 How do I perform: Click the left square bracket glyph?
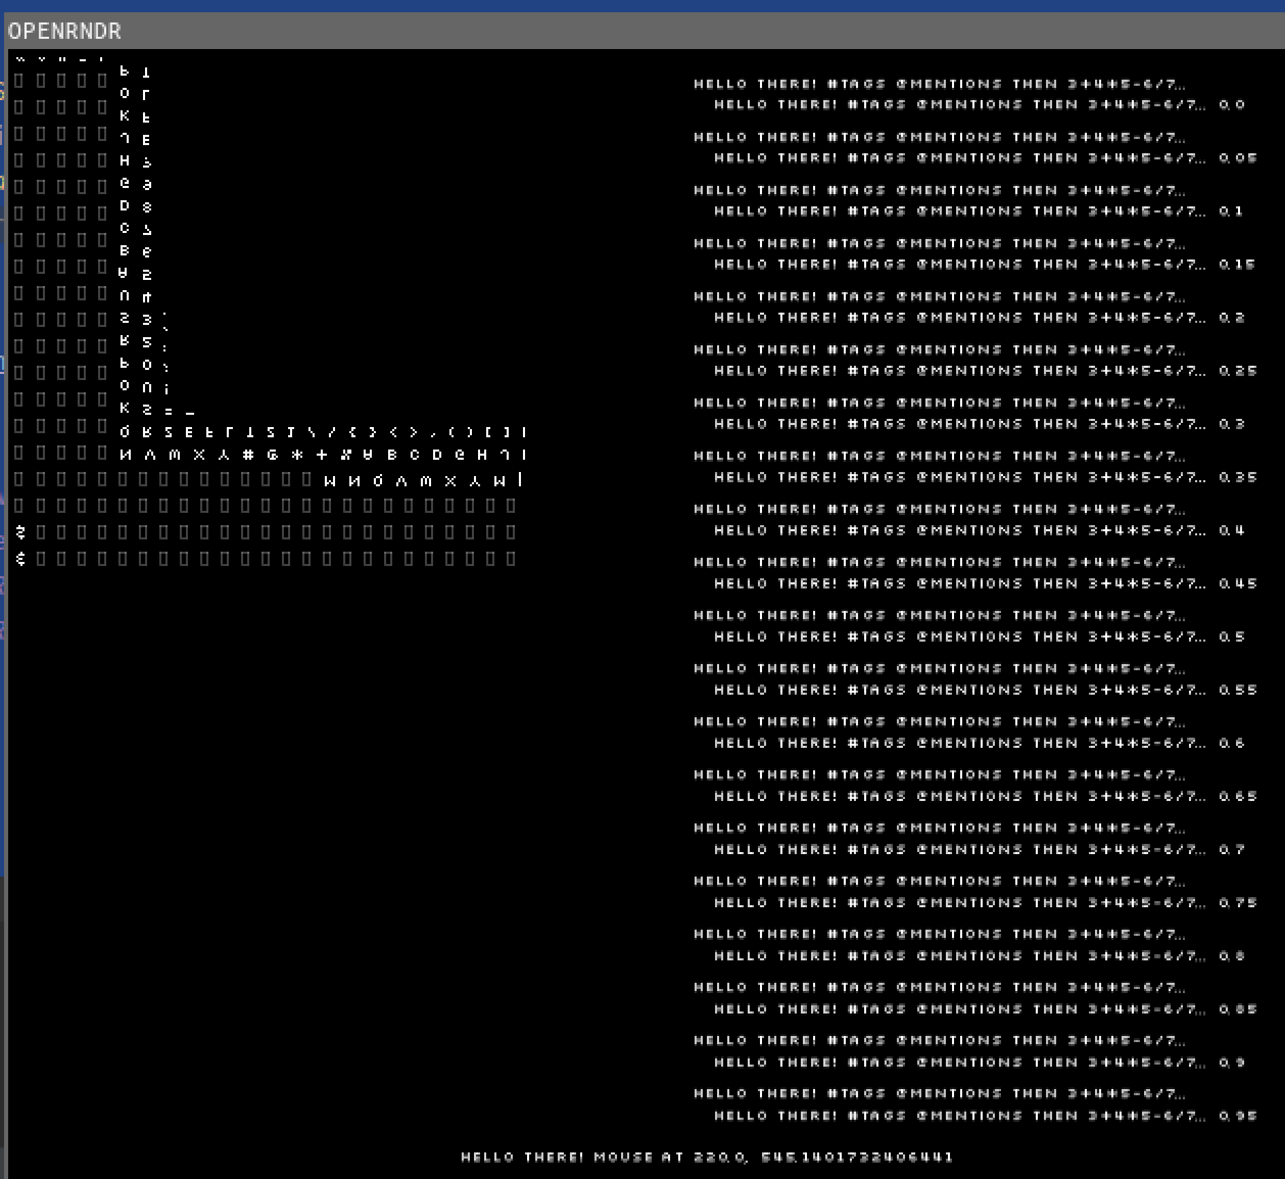[489, 433]
